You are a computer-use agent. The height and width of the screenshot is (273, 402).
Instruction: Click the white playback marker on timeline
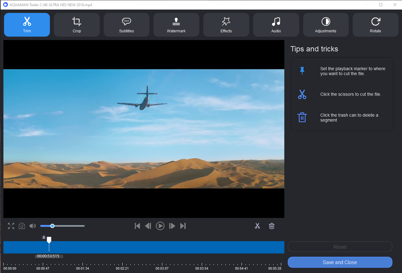point(49,240)
